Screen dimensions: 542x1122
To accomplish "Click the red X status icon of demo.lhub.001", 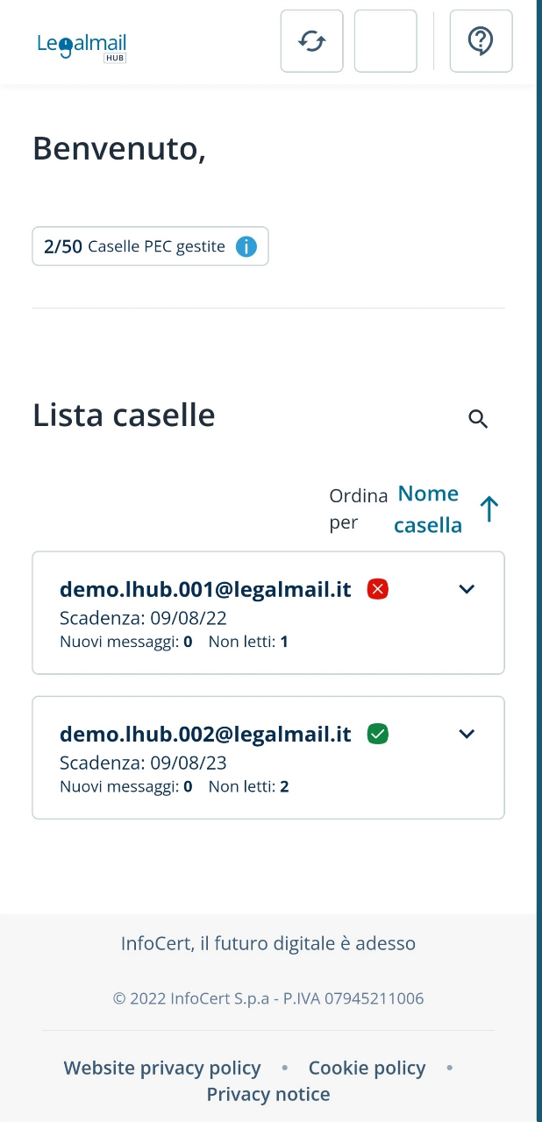I will click(x=378, y=589).
